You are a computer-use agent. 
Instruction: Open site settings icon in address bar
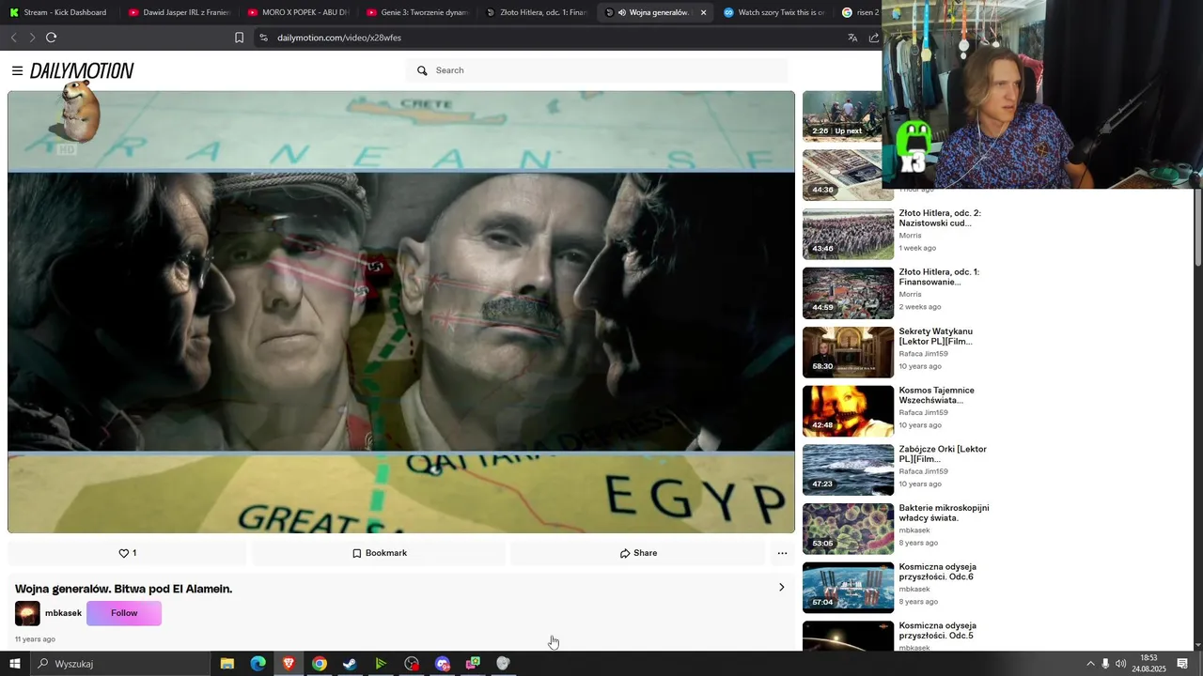pyautogui.click(x=263, y=38)
